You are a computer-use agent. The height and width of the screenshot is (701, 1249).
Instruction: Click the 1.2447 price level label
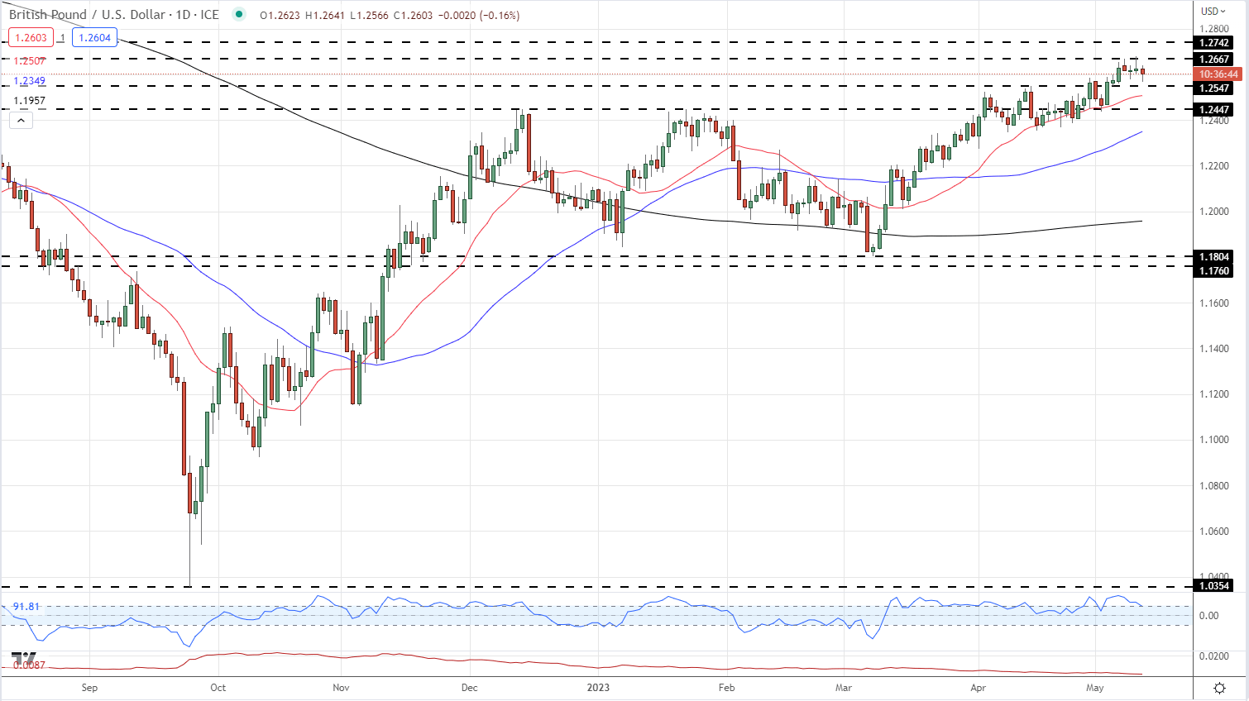tap(1214, 110)
